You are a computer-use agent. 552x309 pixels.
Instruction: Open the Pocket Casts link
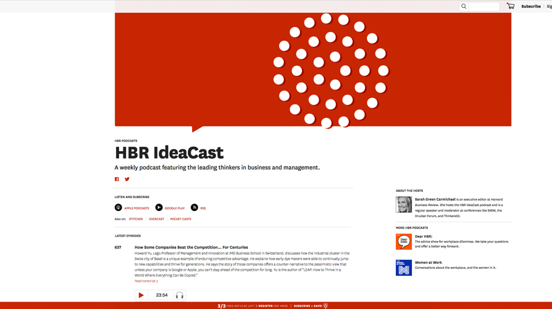pos(180,219)
